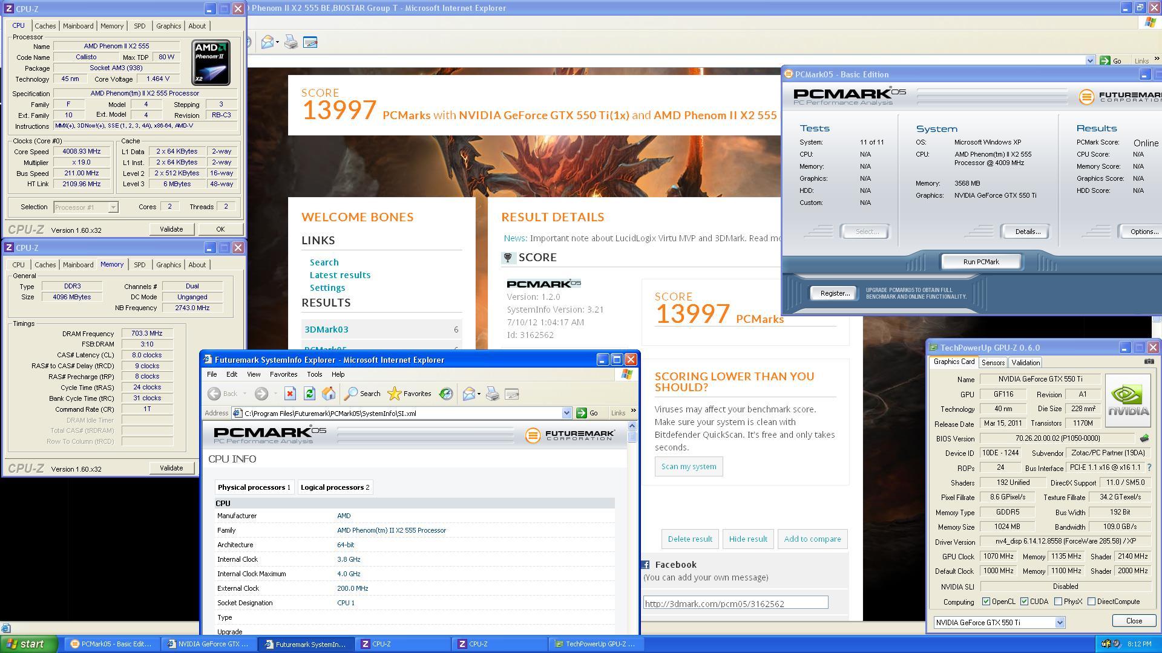Click Add to compare button
The image size is (1162, 653).
[812, 539]
